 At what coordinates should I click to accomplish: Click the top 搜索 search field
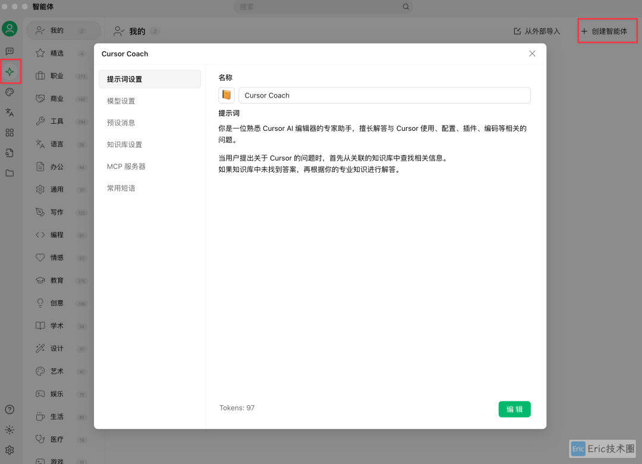tap(323, 7)
